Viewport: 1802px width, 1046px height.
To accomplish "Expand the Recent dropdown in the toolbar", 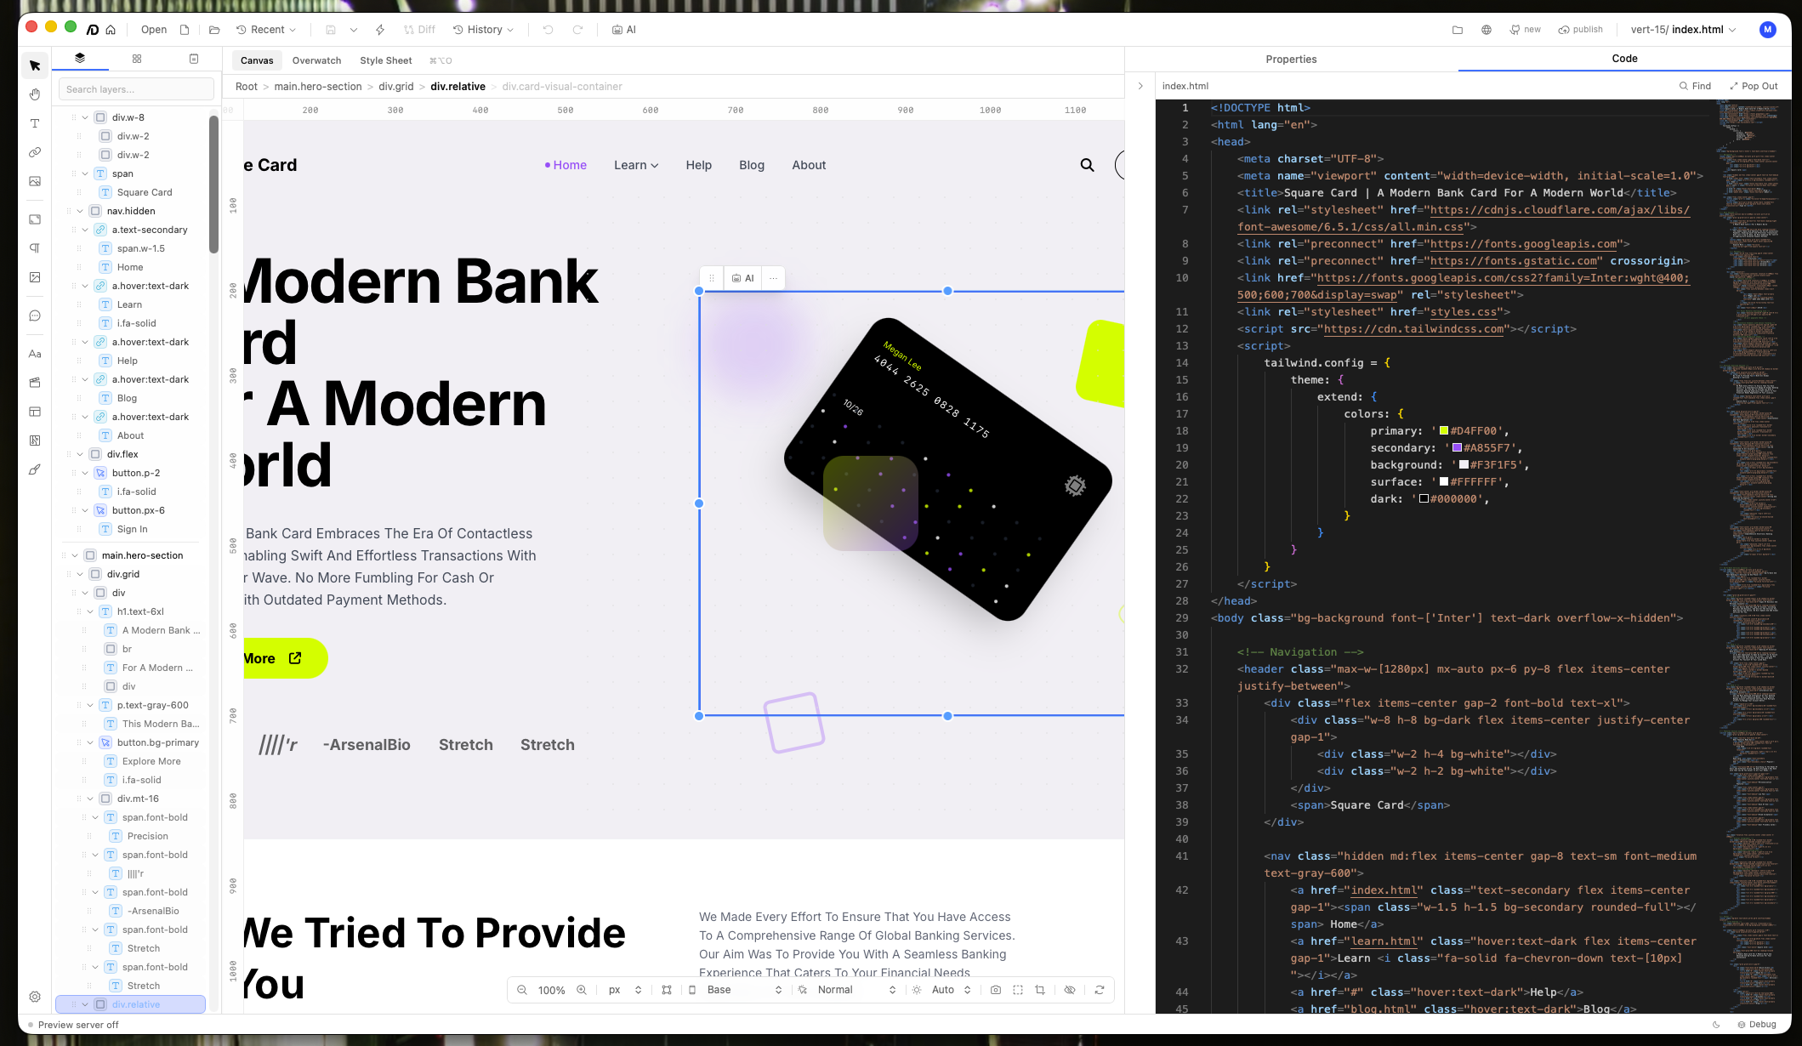I will coord(266,29).
